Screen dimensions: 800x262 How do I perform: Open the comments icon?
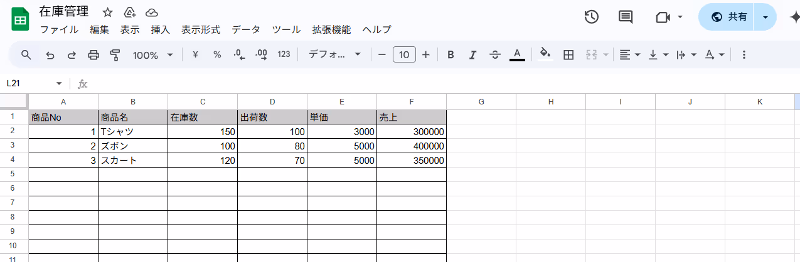coord(626,17)
